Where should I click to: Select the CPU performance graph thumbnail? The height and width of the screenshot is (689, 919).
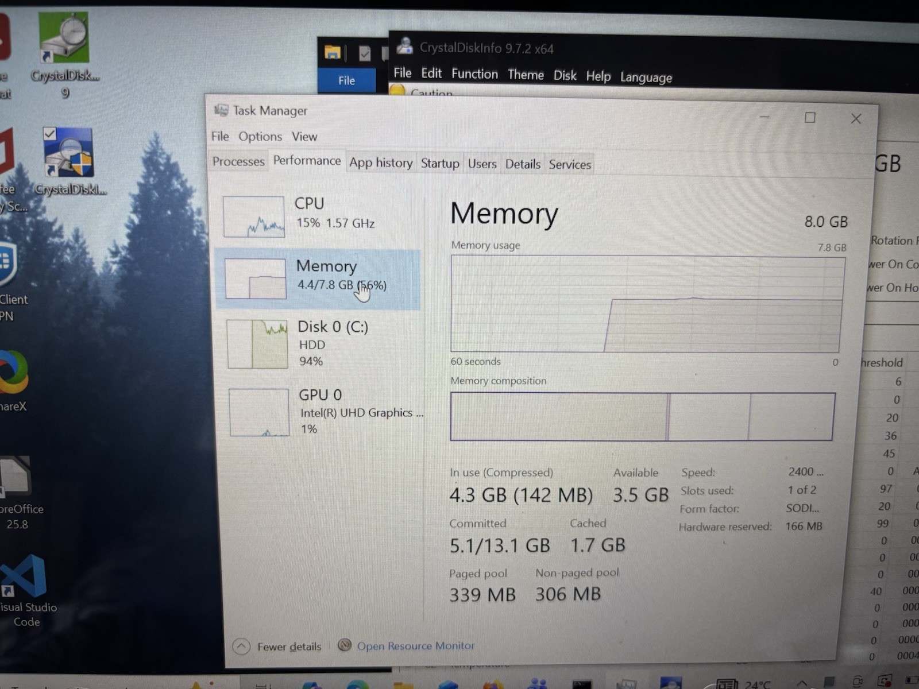pyautogui.click(x=253, y=216)
